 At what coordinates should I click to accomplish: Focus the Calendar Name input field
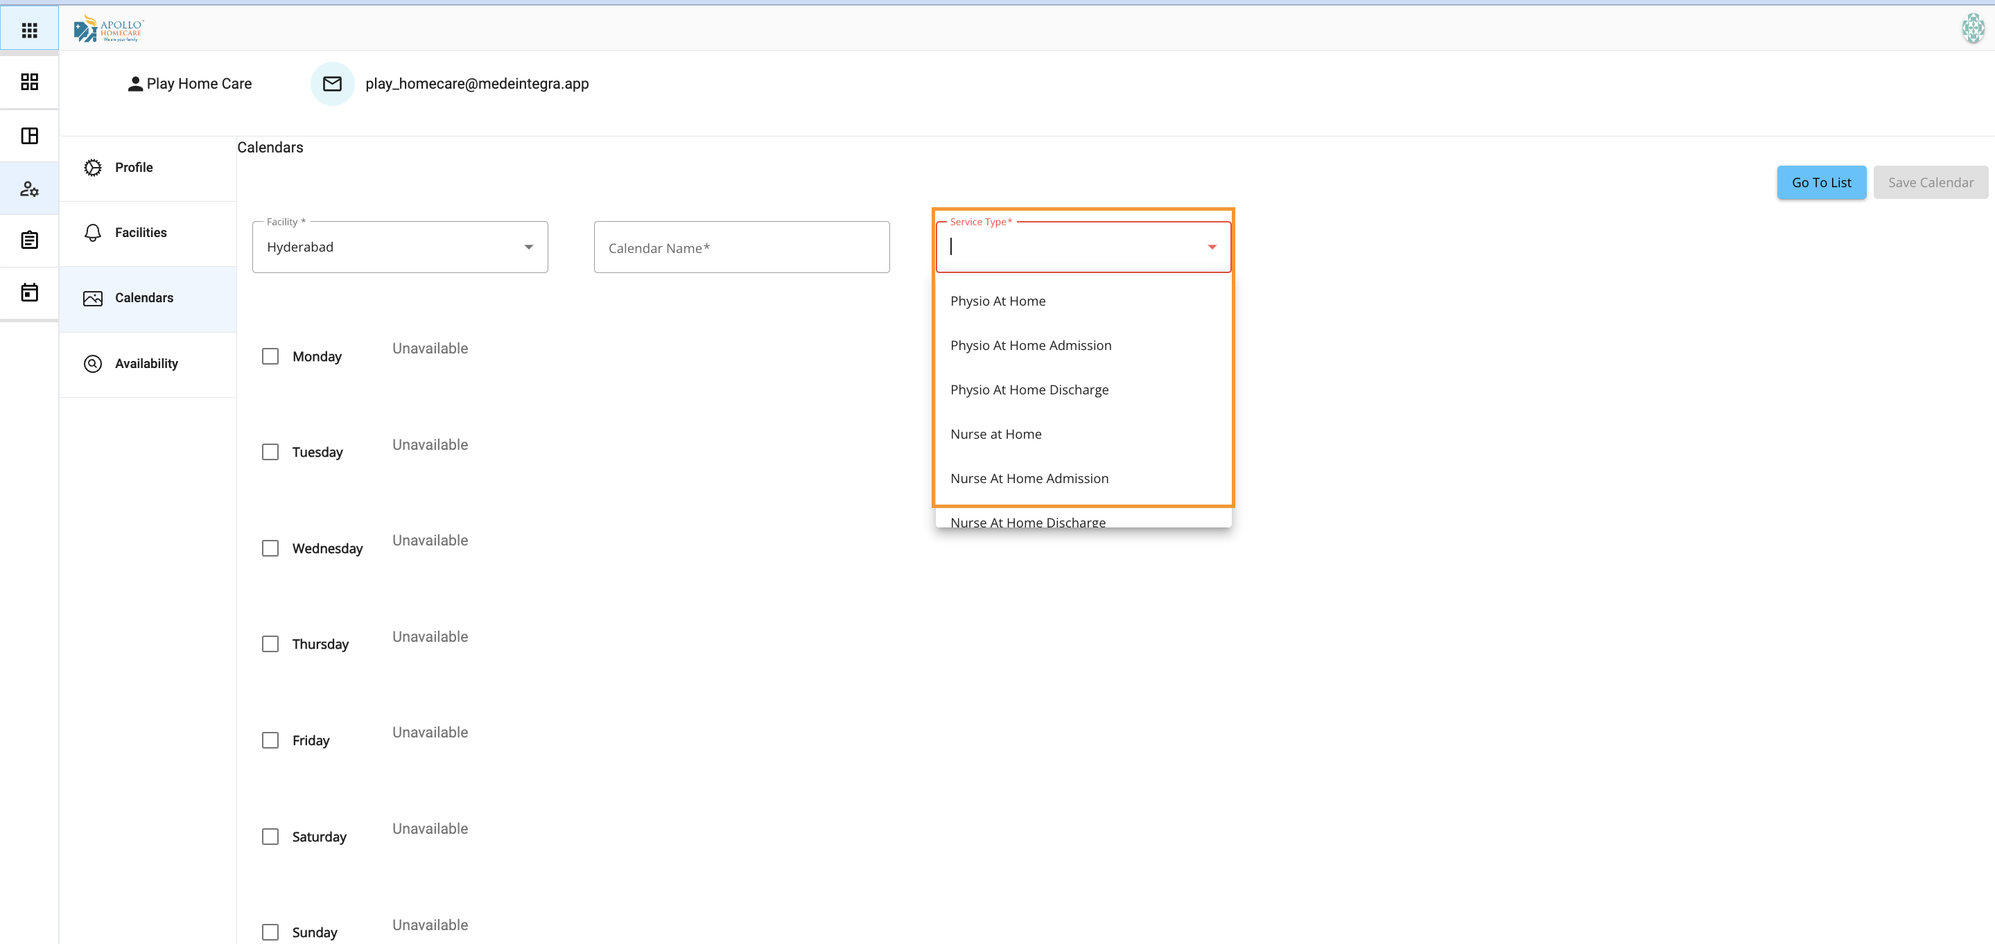tap(741, 248)
